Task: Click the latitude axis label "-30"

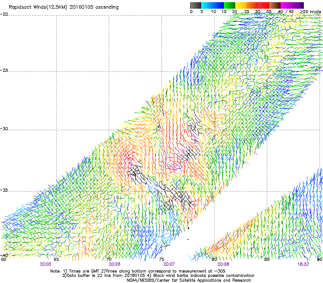Action: pos(4,128)
